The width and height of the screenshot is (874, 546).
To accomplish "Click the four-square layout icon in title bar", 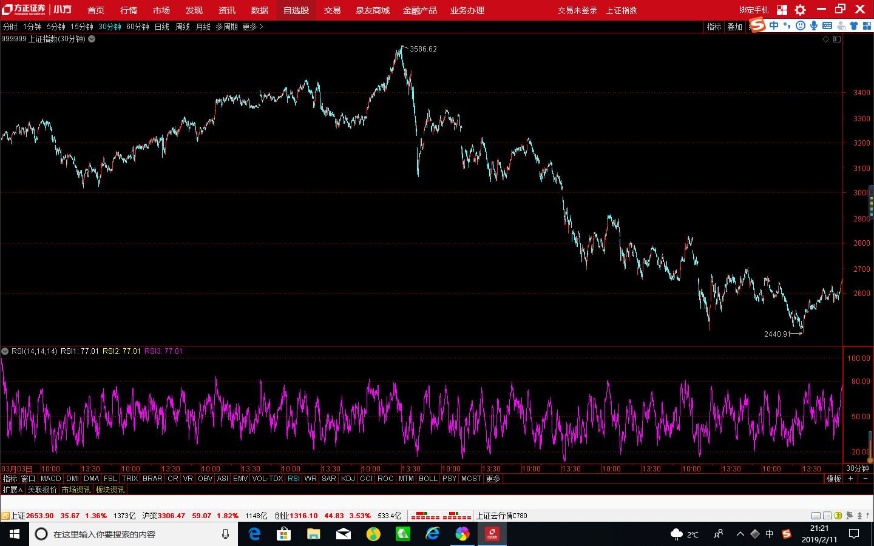I will 782,10.
